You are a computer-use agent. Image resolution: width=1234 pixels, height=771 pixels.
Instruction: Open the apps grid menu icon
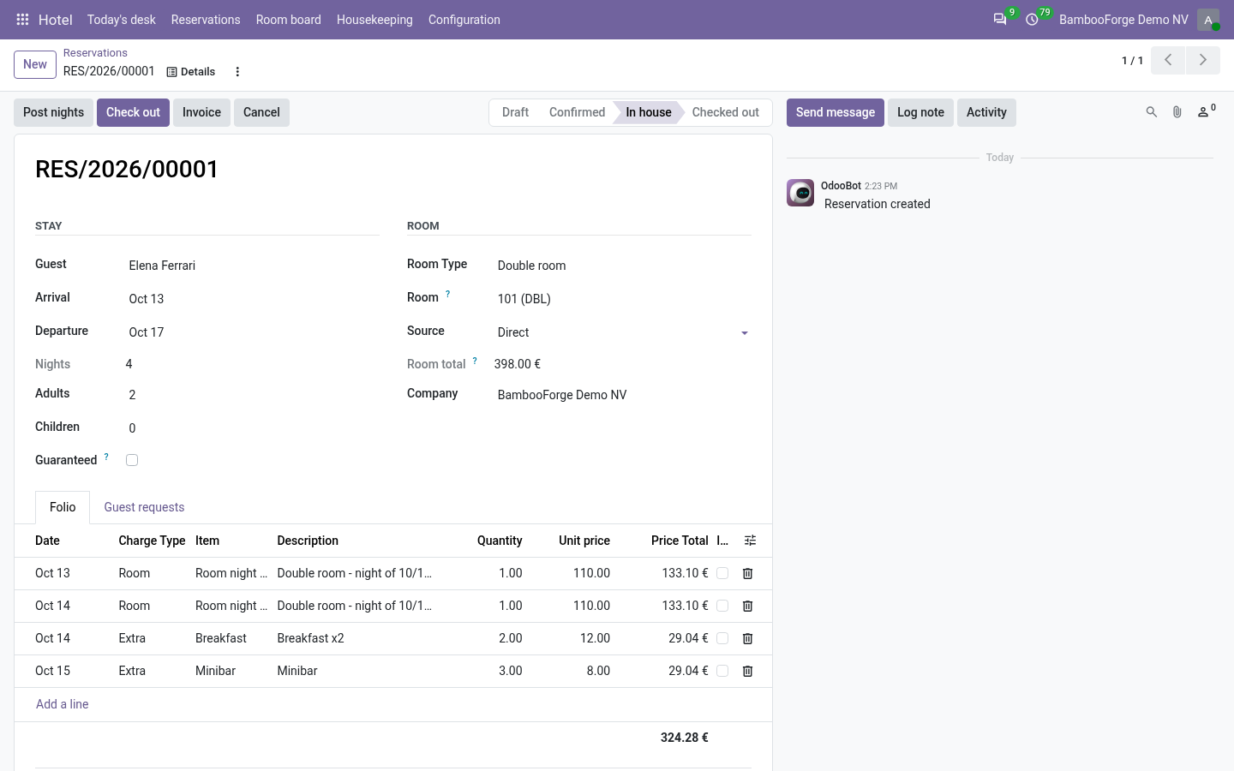22,20
